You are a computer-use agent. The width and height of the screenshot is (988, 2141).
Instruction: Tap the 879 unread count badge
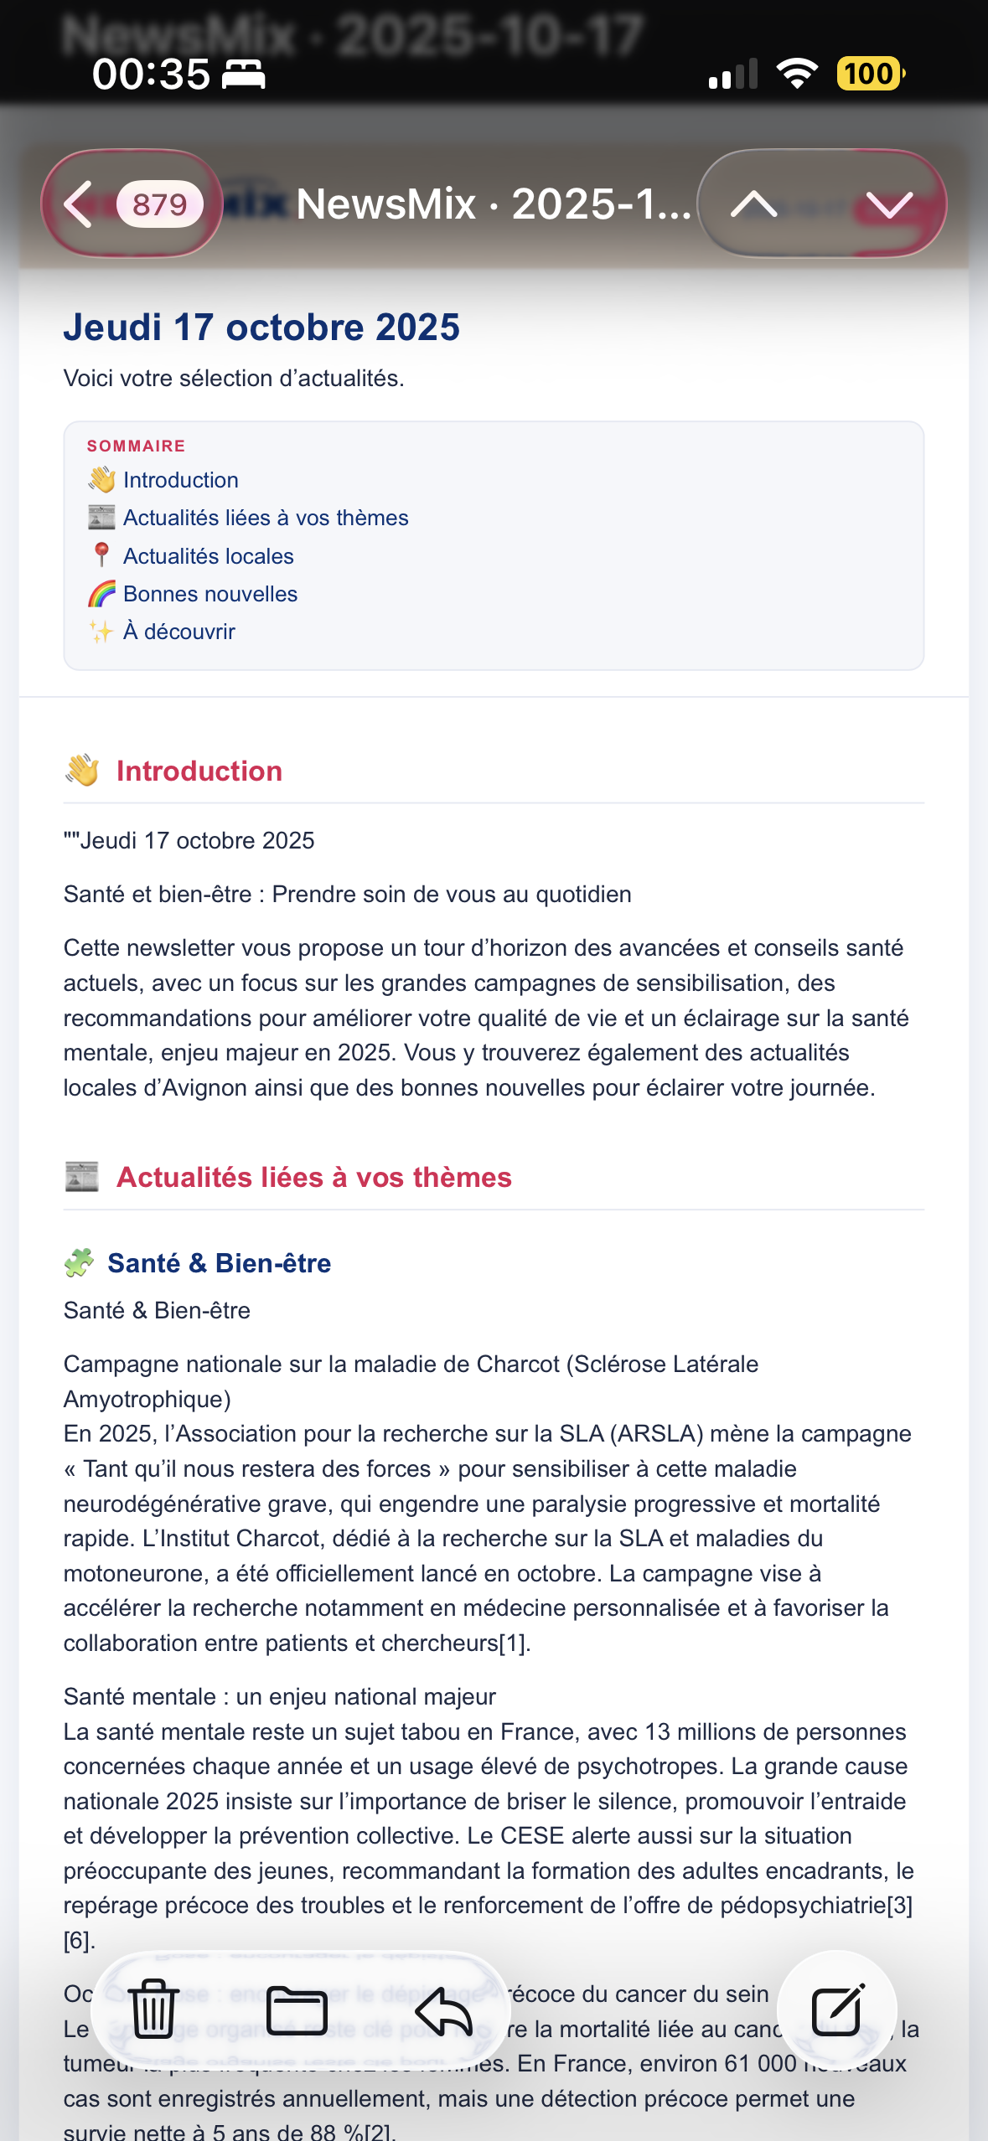159,204
